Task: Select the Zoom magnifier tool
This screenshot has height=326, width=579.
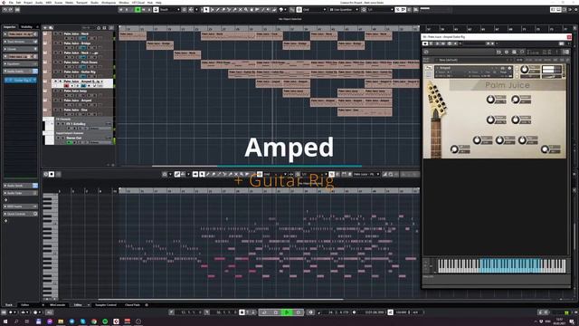Action: [246, 10]
